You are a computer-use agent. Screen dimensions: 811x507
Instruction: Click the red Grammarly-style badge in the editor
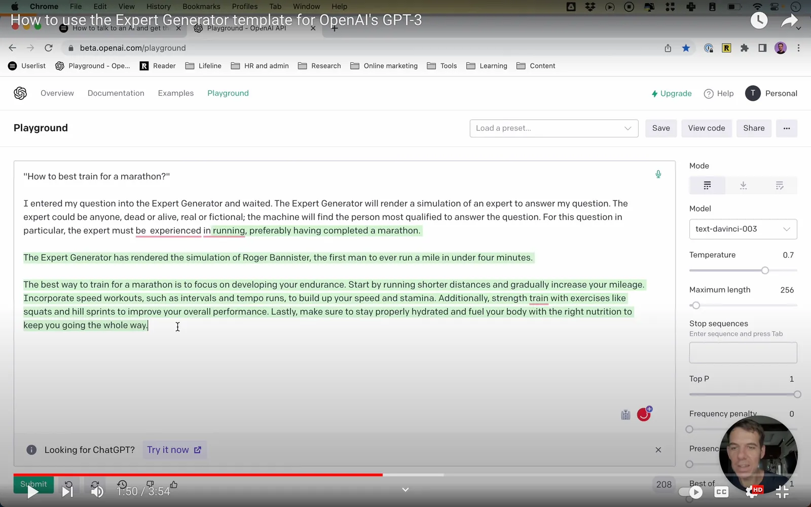(x=644, y=414)
